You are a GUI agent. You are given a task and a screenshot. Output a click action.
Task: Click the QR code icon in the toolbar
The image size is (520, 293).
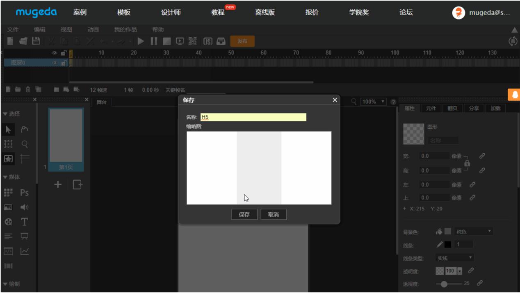click(x=192, y=41)
